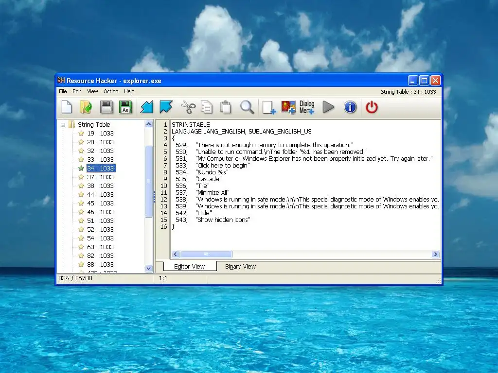
Task: Open the View menu
Action: click(x=92, y=91)
